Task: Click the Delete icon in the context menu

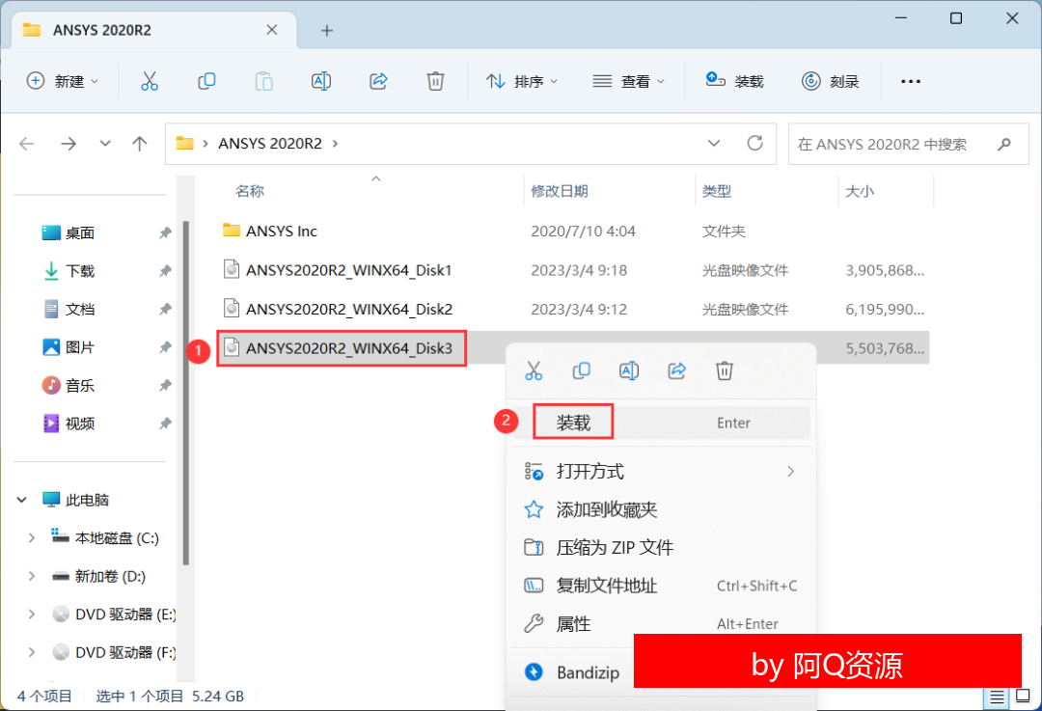Action: (725, 370)
